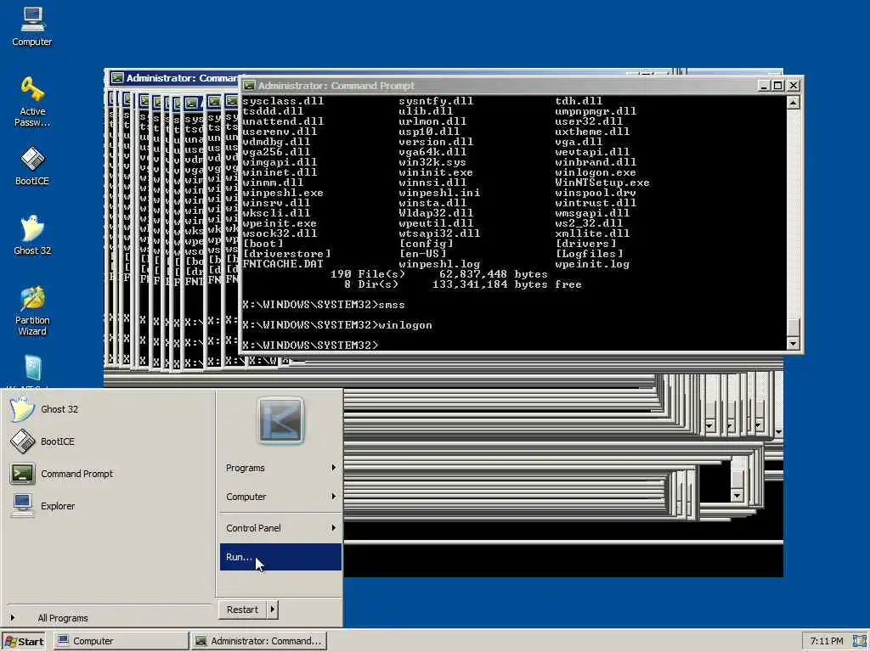Expand the Computer submenu in Start menu
Viewport: 870px width, 652px height.
pyautogui.click(x=280, y=497)
